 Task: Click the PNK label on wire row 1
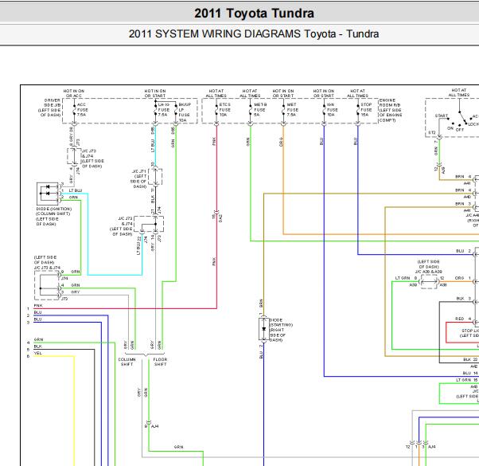click(38, 305)
